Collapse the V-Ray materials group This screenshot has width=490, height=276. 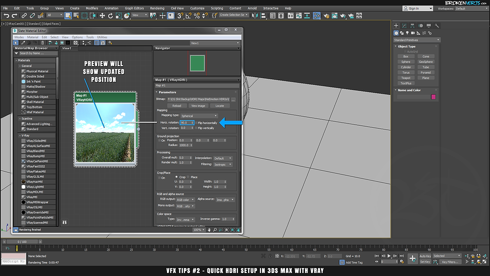pos(19,136)
